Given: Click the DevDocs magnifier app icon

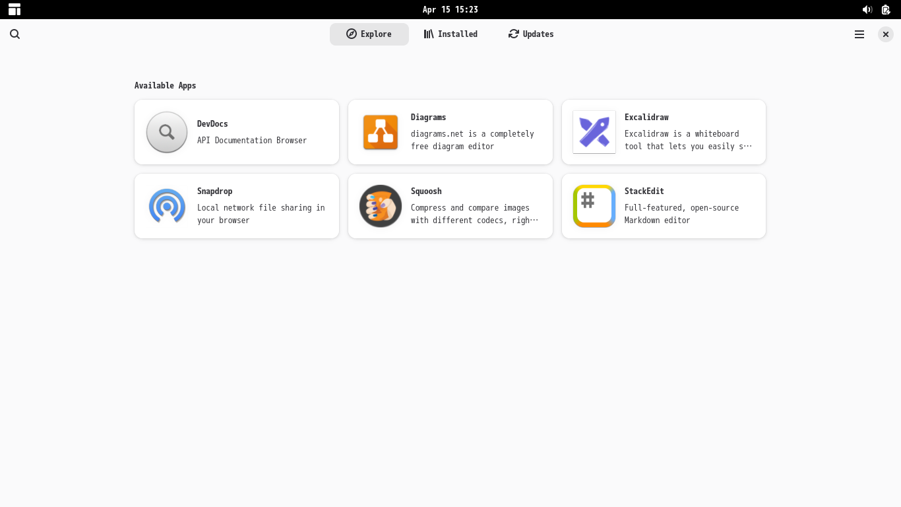Looking at the screenshot, I should click(166, 131).
